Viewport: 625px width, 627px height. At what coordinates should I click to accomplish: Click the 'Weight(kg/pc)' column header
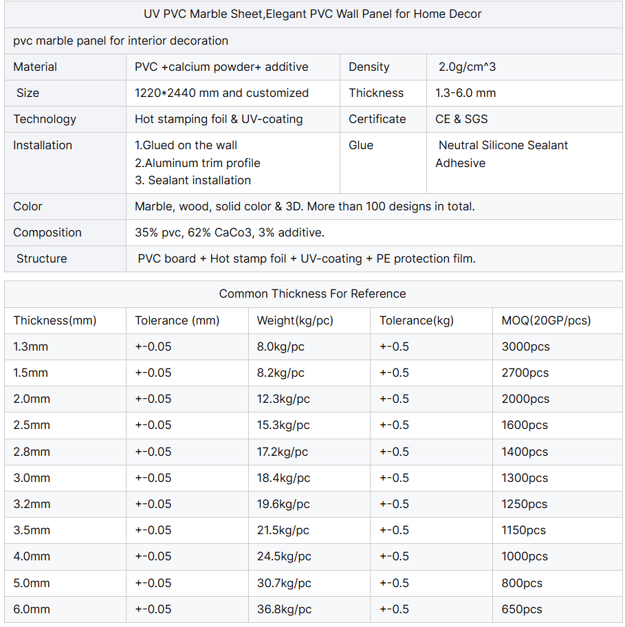295,320
